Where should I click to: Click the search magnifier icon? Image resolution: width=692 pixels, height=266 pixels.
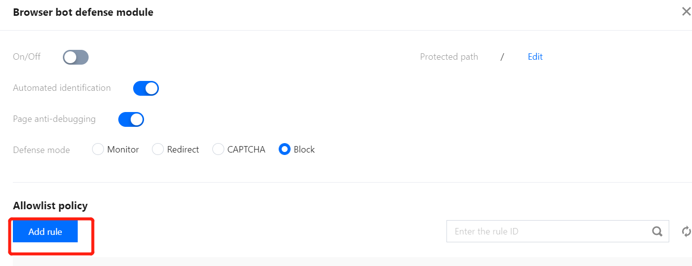657,231
